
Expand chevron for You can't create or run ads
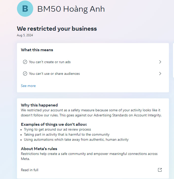(160, 62)
